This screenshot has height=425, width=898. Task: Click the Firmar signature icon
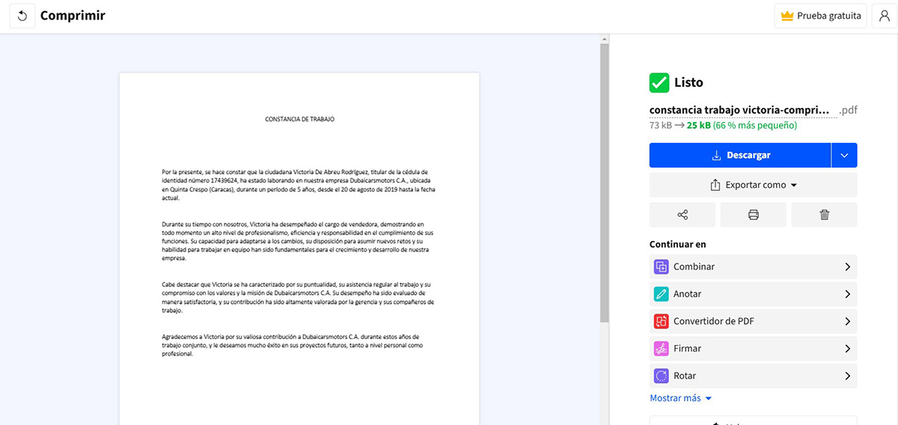pos(661,349)
